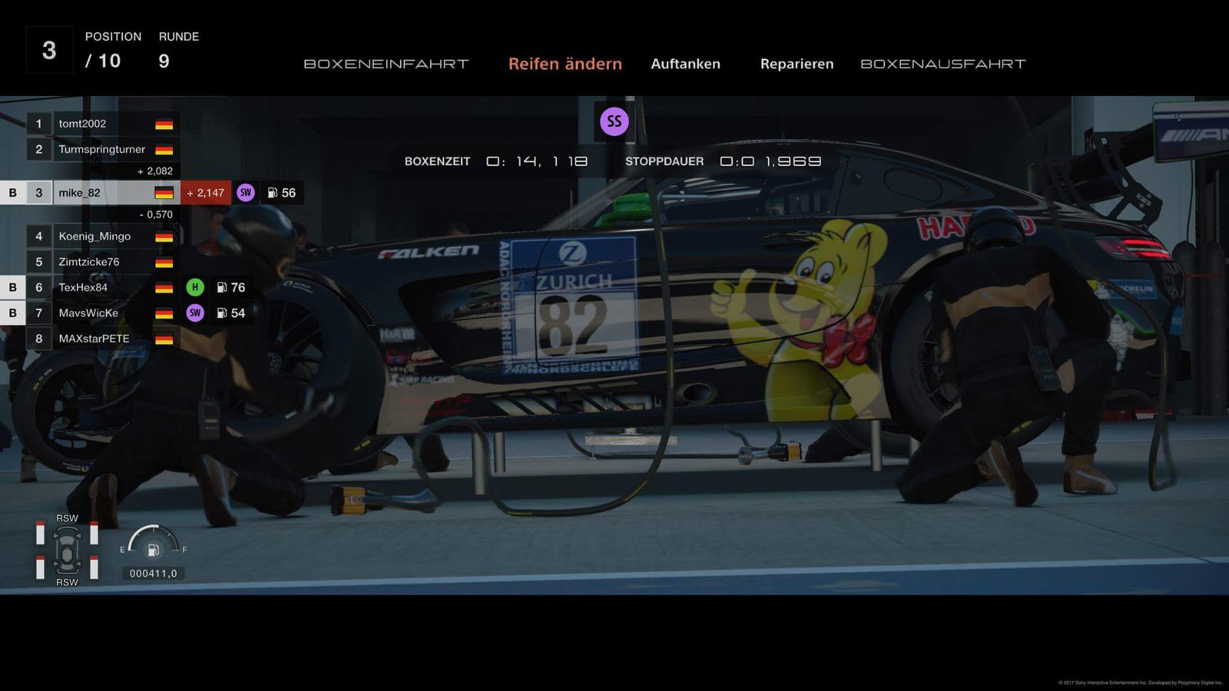Click the driver name mike_82
Viewport: 1229px width, 691px height.
79,193
